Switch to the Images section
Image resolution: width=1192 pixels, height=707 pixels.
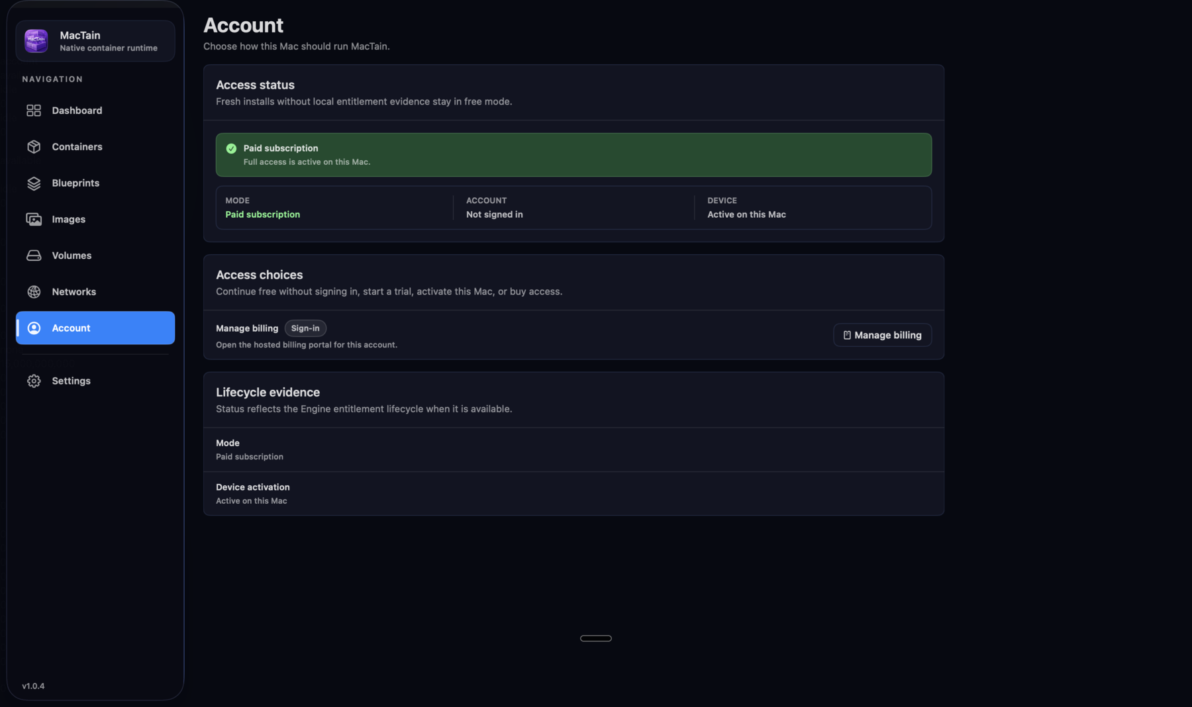[95, 219]
